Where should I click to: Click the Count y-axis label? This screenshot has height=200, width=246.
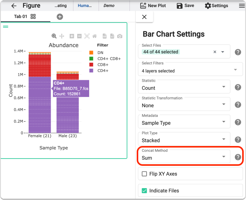tap(11, 90)
